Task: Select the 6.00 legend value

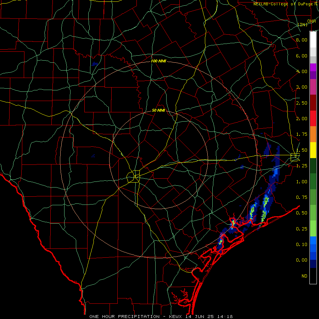Action: (x=302, y=56)
